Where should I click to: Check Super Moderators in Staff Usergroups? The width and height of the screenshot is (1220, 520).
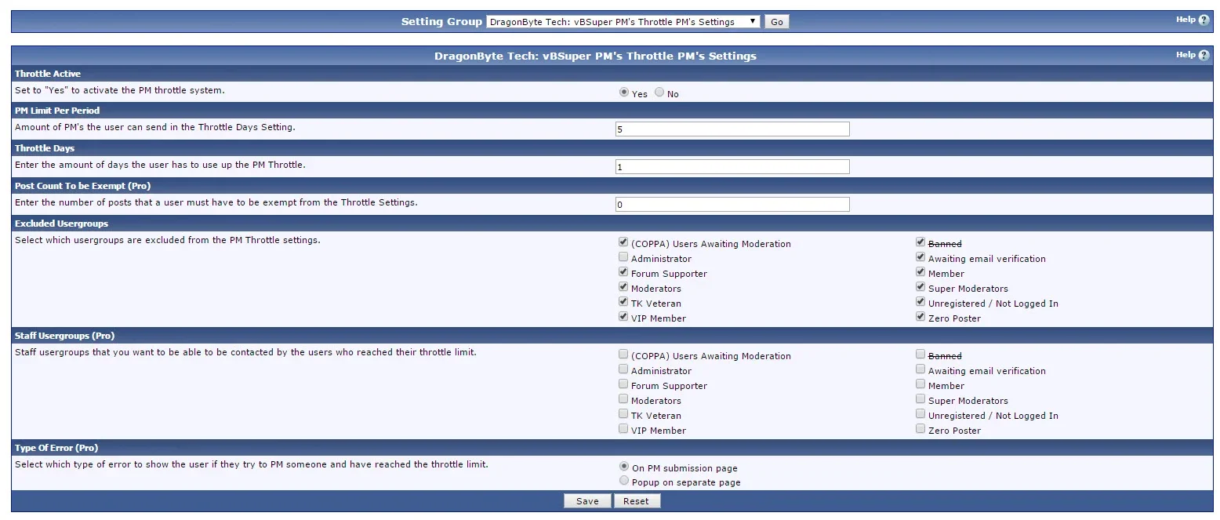920,399
